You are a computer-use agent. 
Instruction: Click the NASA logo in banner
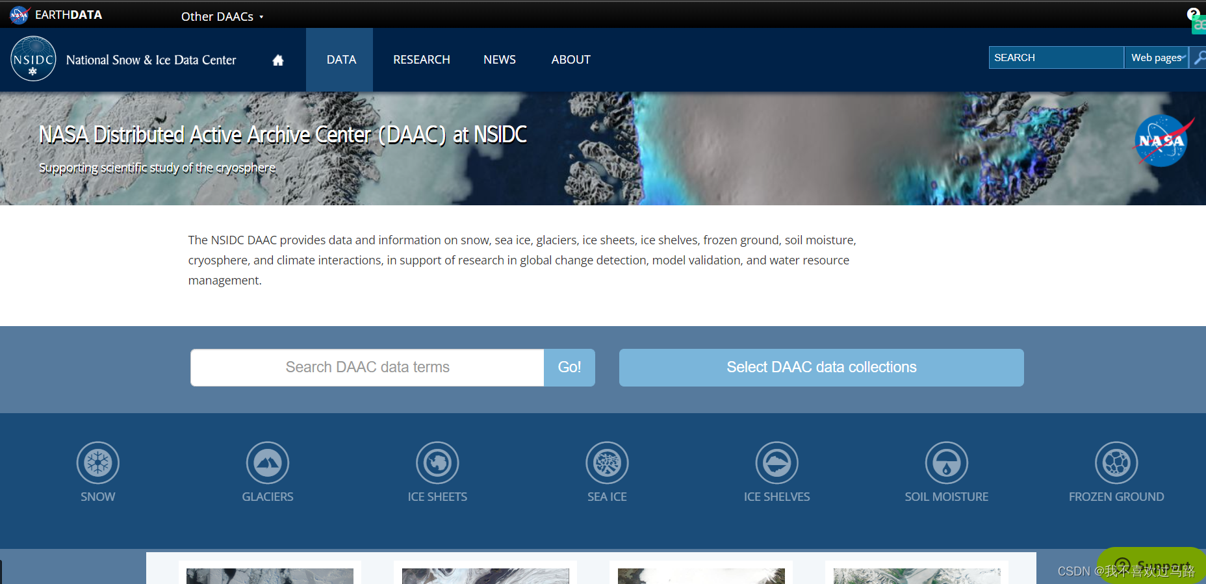point(1162,140)
